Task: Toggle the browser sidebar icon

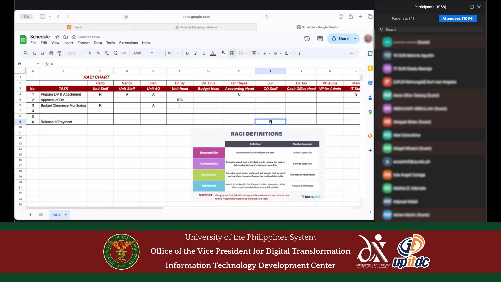Action: point(42,17)
